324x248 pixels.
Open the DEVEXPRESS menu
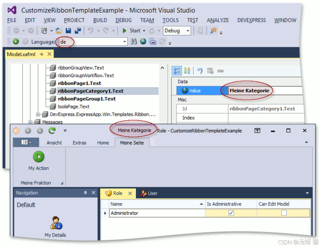tap(251, 20)
